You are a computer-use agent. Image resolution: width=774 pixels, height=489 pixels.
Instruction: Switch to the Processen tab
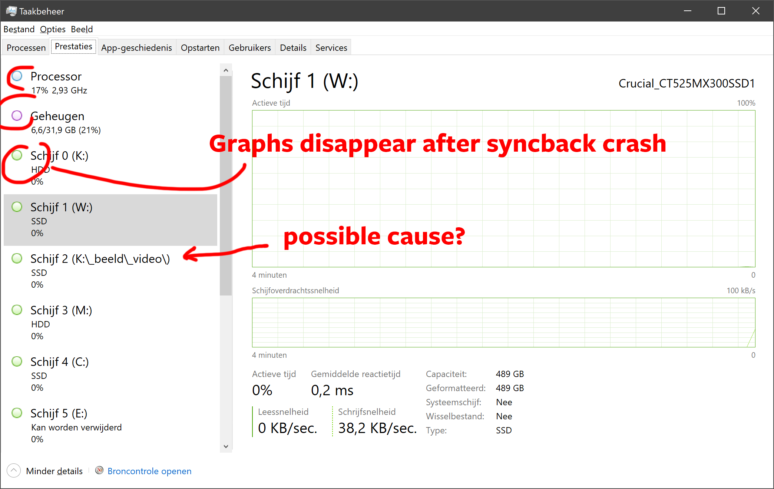click(26, 47)
